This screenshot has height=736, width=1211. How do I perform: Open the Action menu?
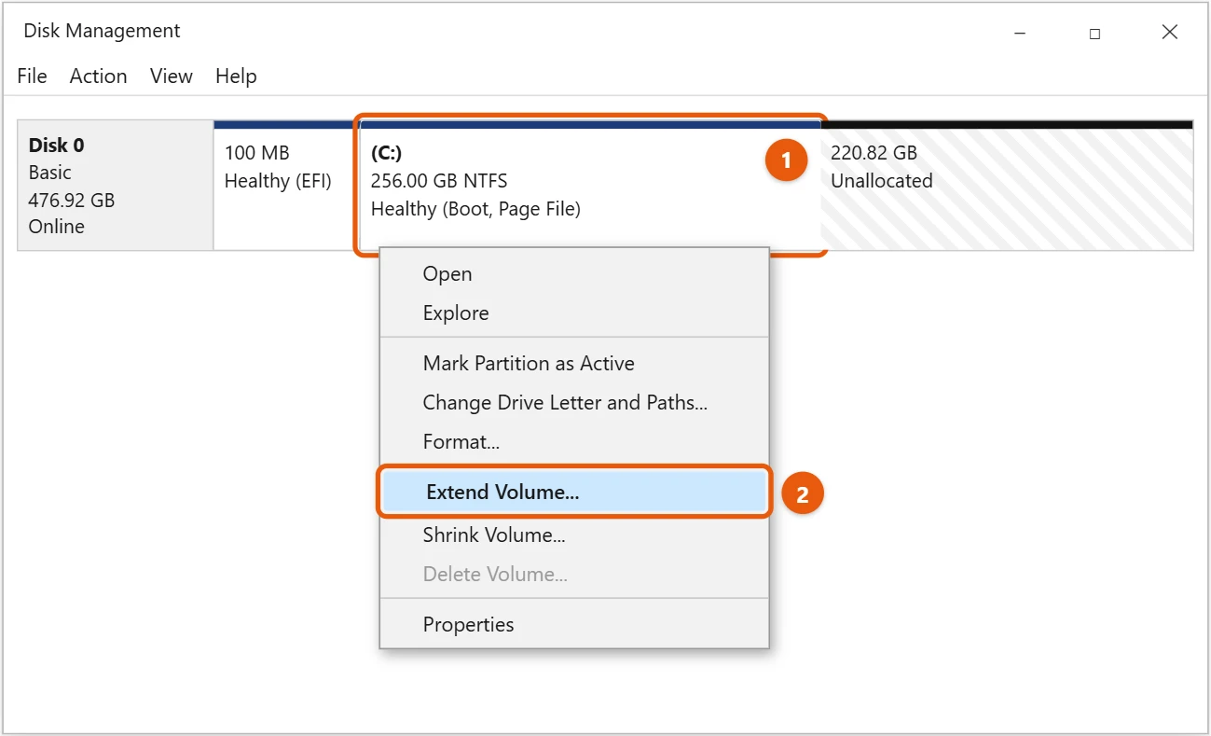point(98,76)
